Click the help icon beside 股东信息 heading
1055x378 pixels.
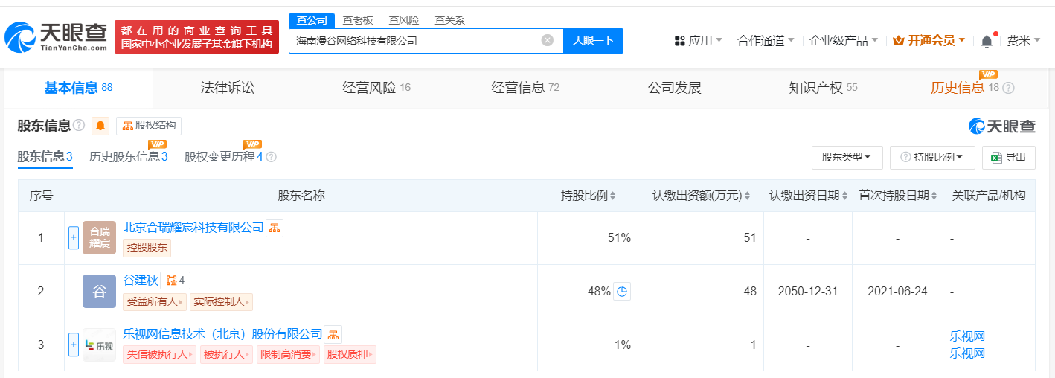(79, 126)
